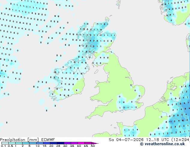Click the '15' legend scale label

[44, 146]
